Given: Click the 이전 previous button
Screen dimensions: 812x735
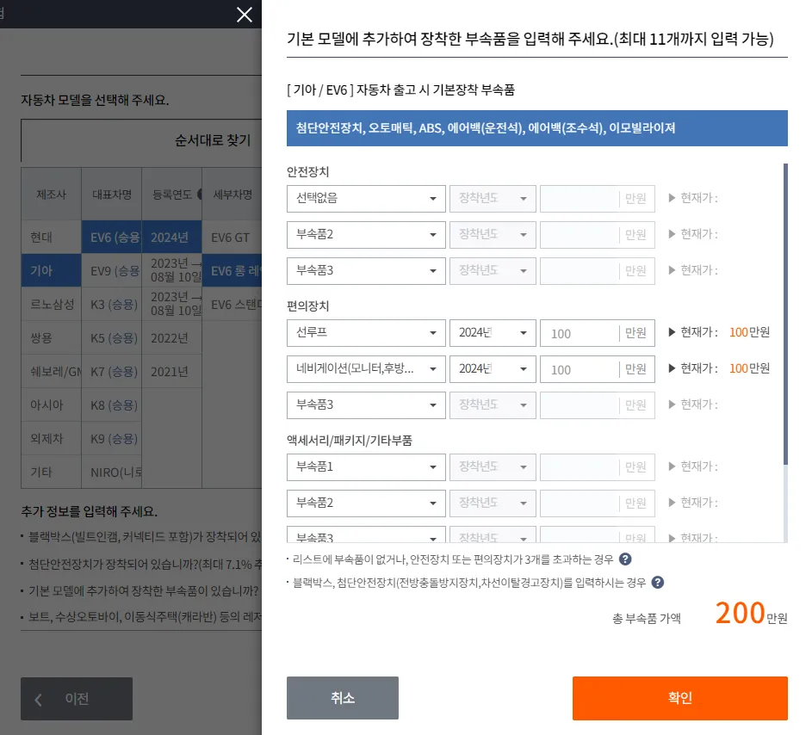Looking at the screenshot, I should tap(76, 698).
